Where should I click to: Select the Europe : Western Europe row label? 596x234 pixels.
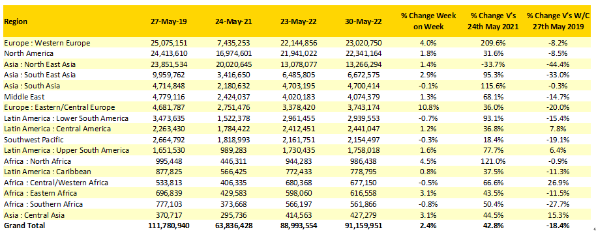pos(48,43)
